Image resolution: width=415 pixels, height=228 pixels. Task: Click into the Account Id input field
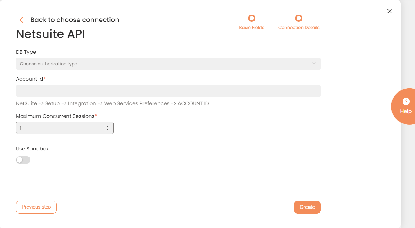(x=168, y=91)
